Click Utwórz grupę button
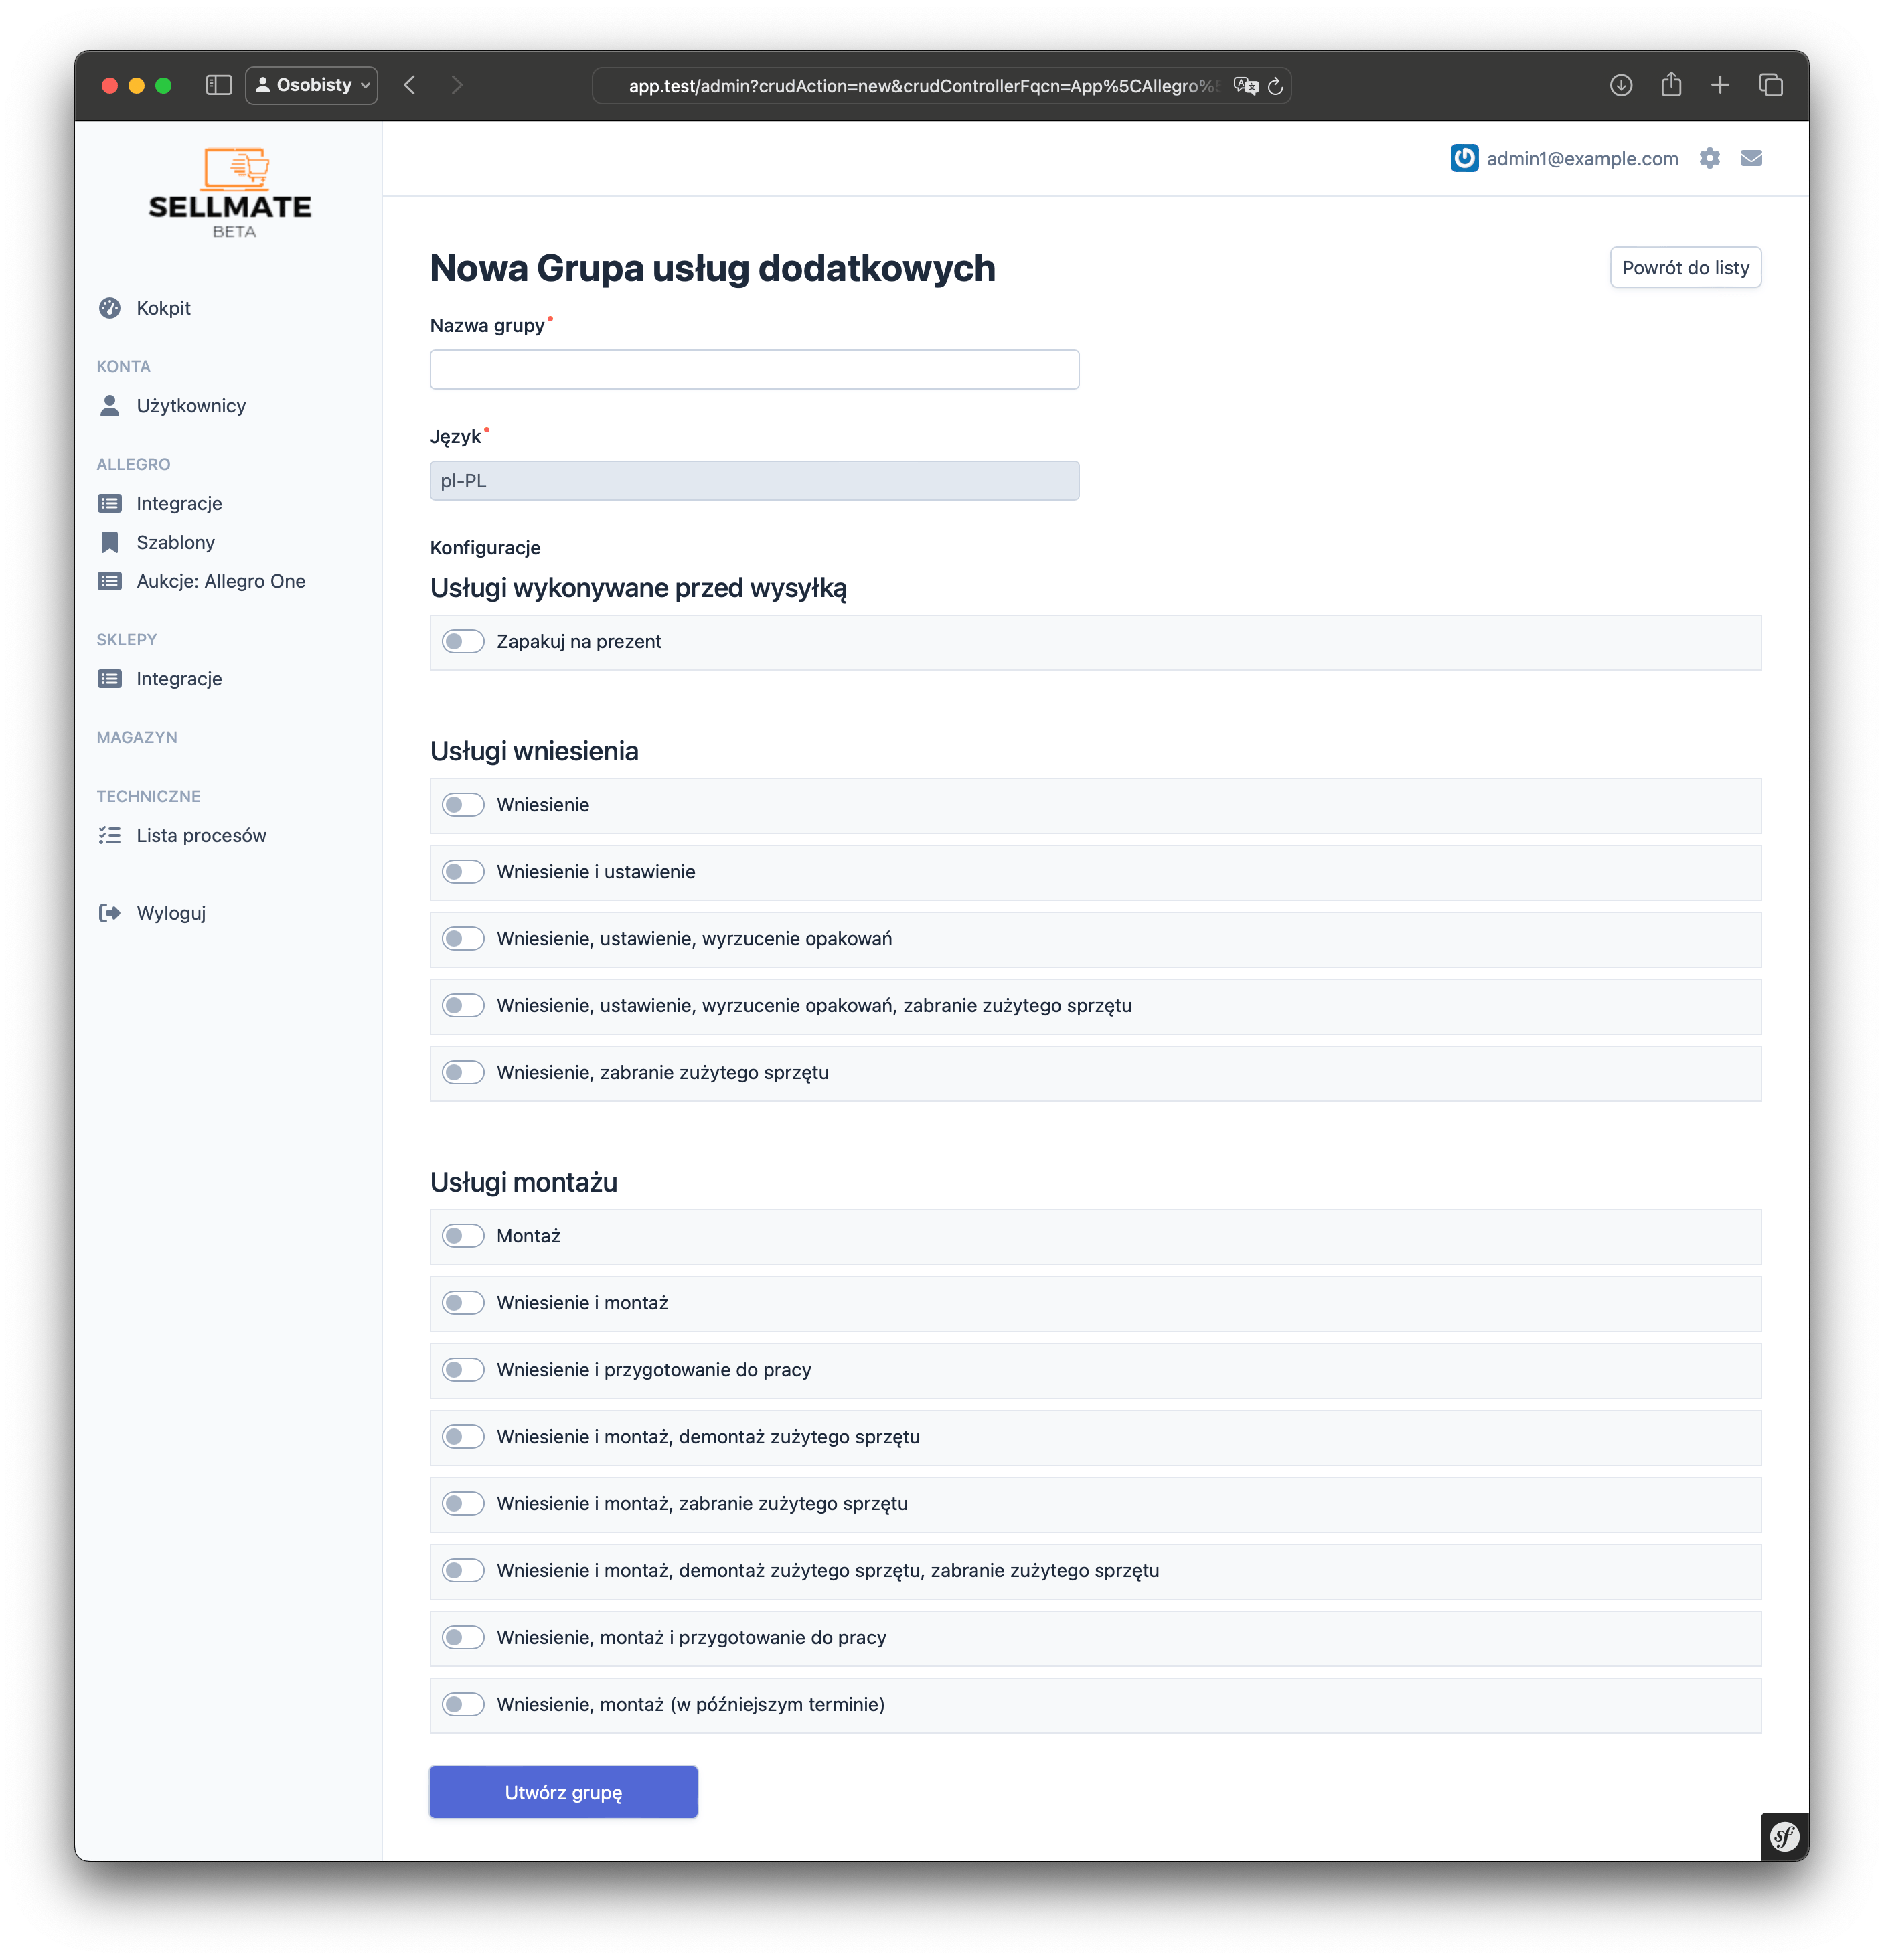This screenshot has height=1960, width=1884. (563, 1792)
